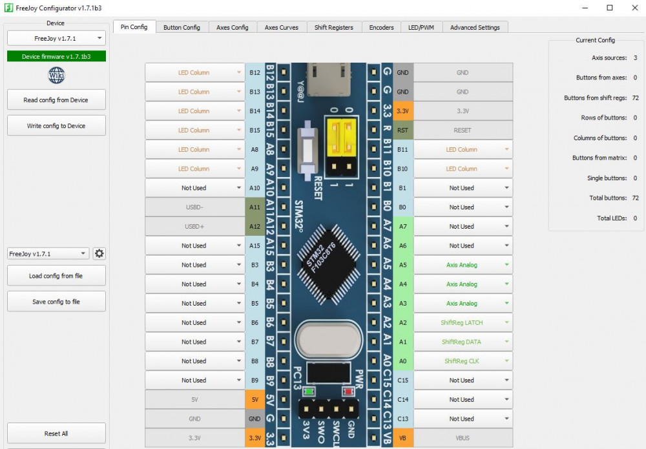The width and height of the screenshot is (646, 449).
Task: Open pin B10 LED Column dropdown
Action: tap(463, 169)
